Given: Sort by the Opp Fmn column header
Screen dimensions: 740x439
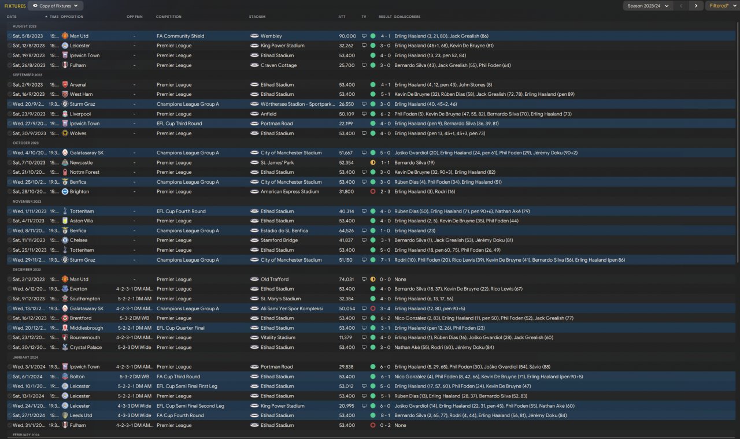Looking at the screenshot, I should 135,17.
